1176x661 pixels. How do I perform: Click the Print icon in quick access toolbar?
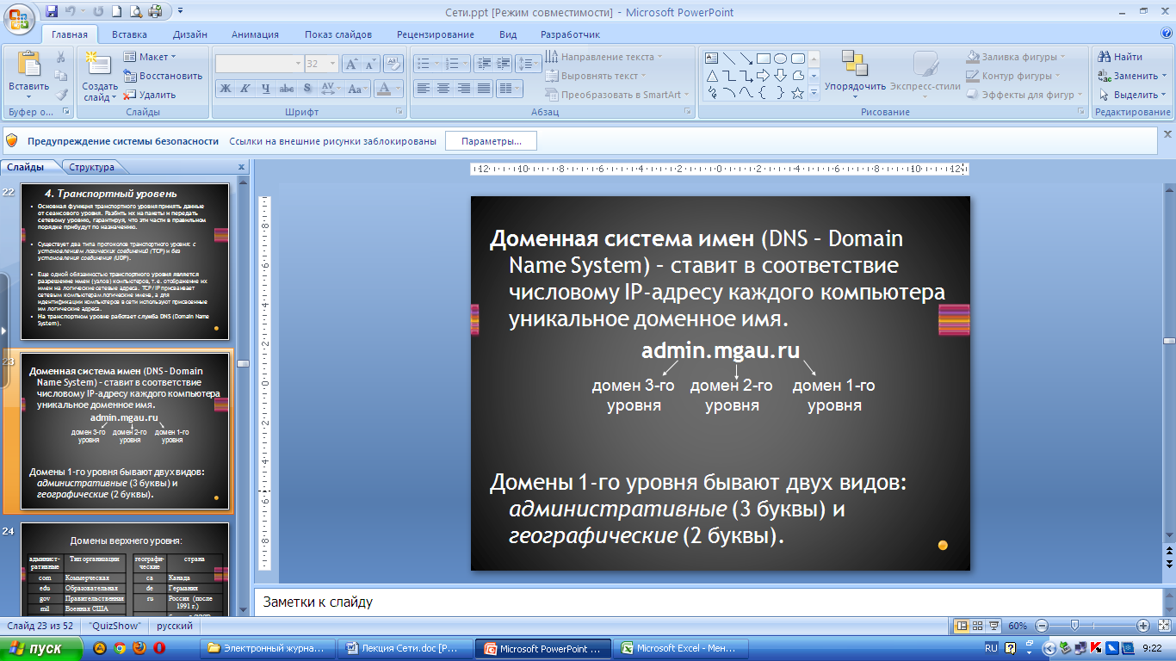pyautogui.click(x=154, y=11)
